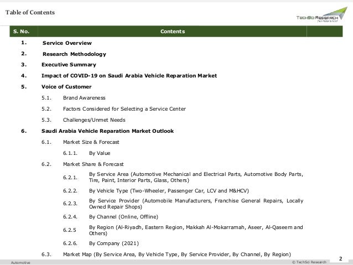Select Factors Considered for Selecting a Service Center
The height and width of the screenshot is (265, 353).
[124, 109]
